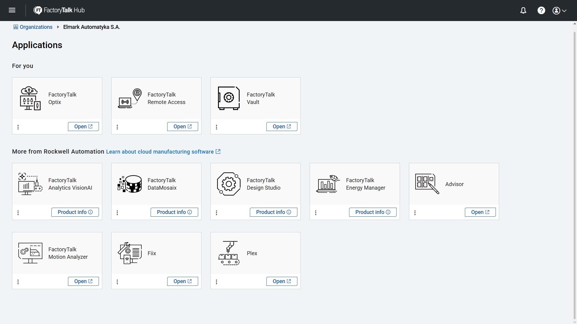577x324 pixels.
Task: Click the FactoryTalk DataMosaix database icon
Action: [x=130, y=184]
